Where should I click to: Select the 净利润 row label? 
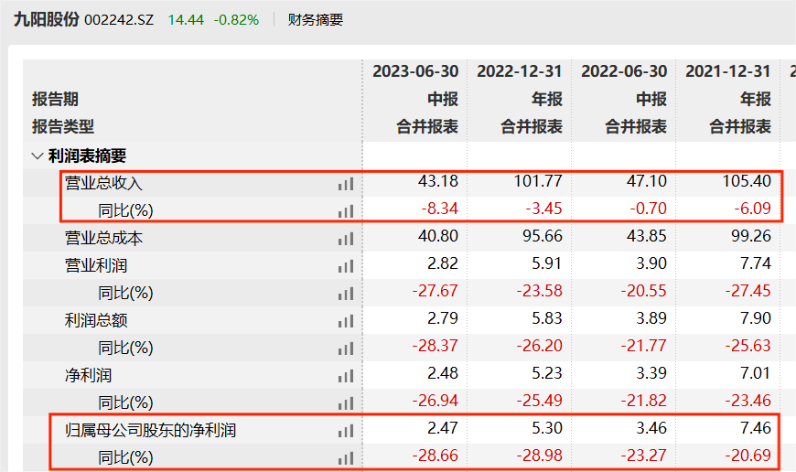tap(89, 375)
